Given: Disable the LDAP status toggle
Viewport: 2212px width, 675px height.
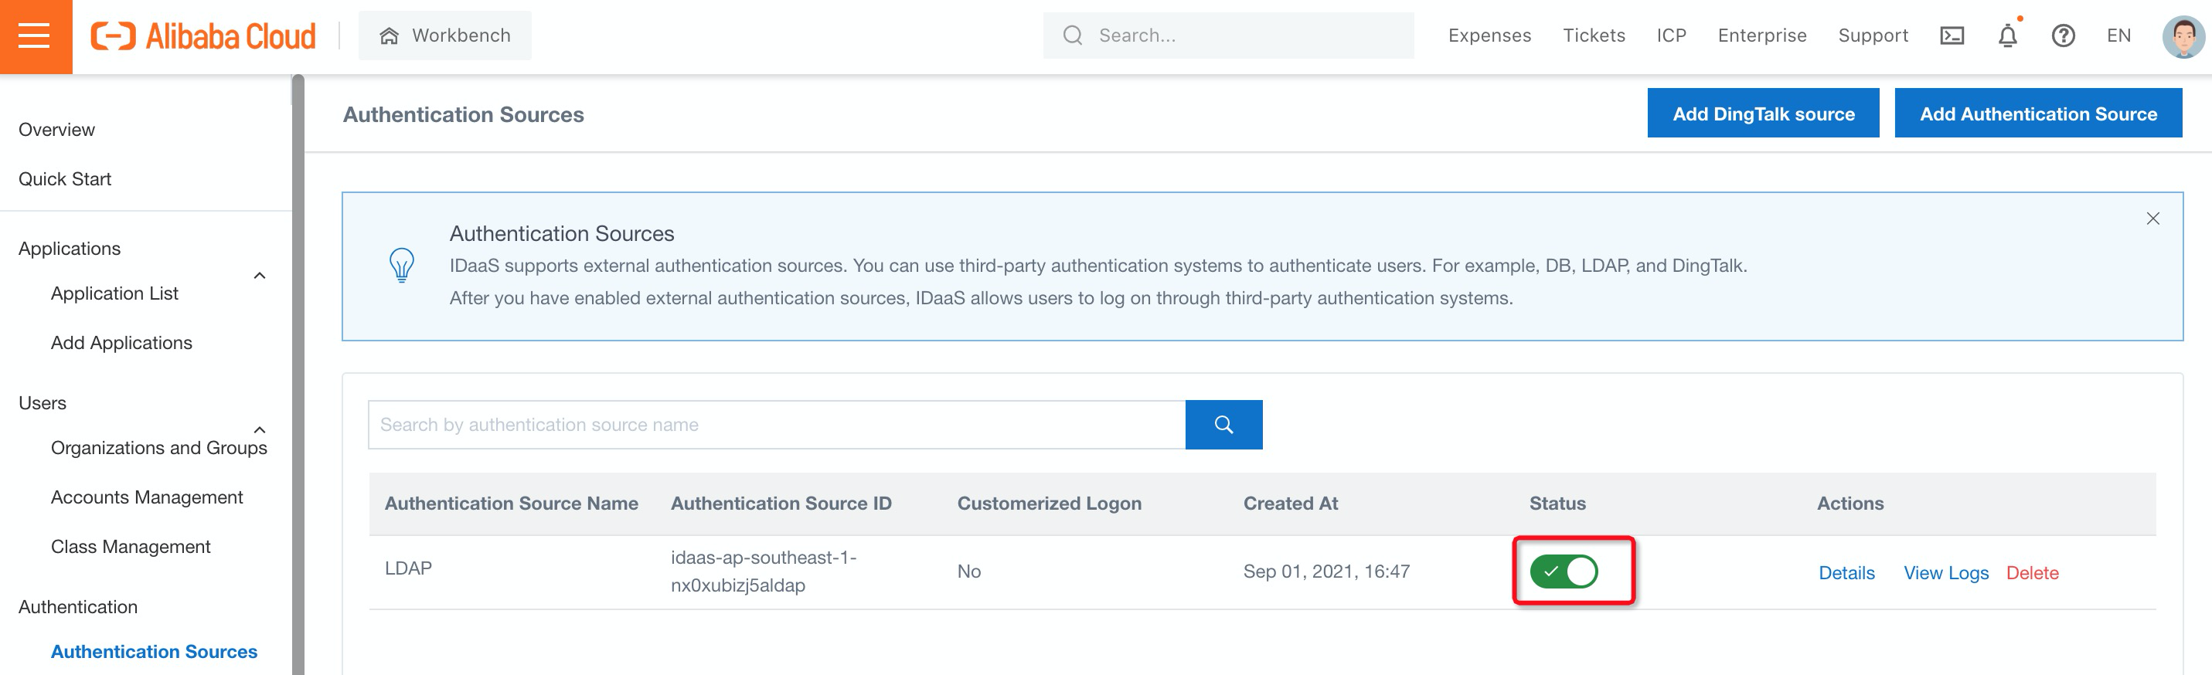Looking at the screenshot, I should pos(1563,572).
